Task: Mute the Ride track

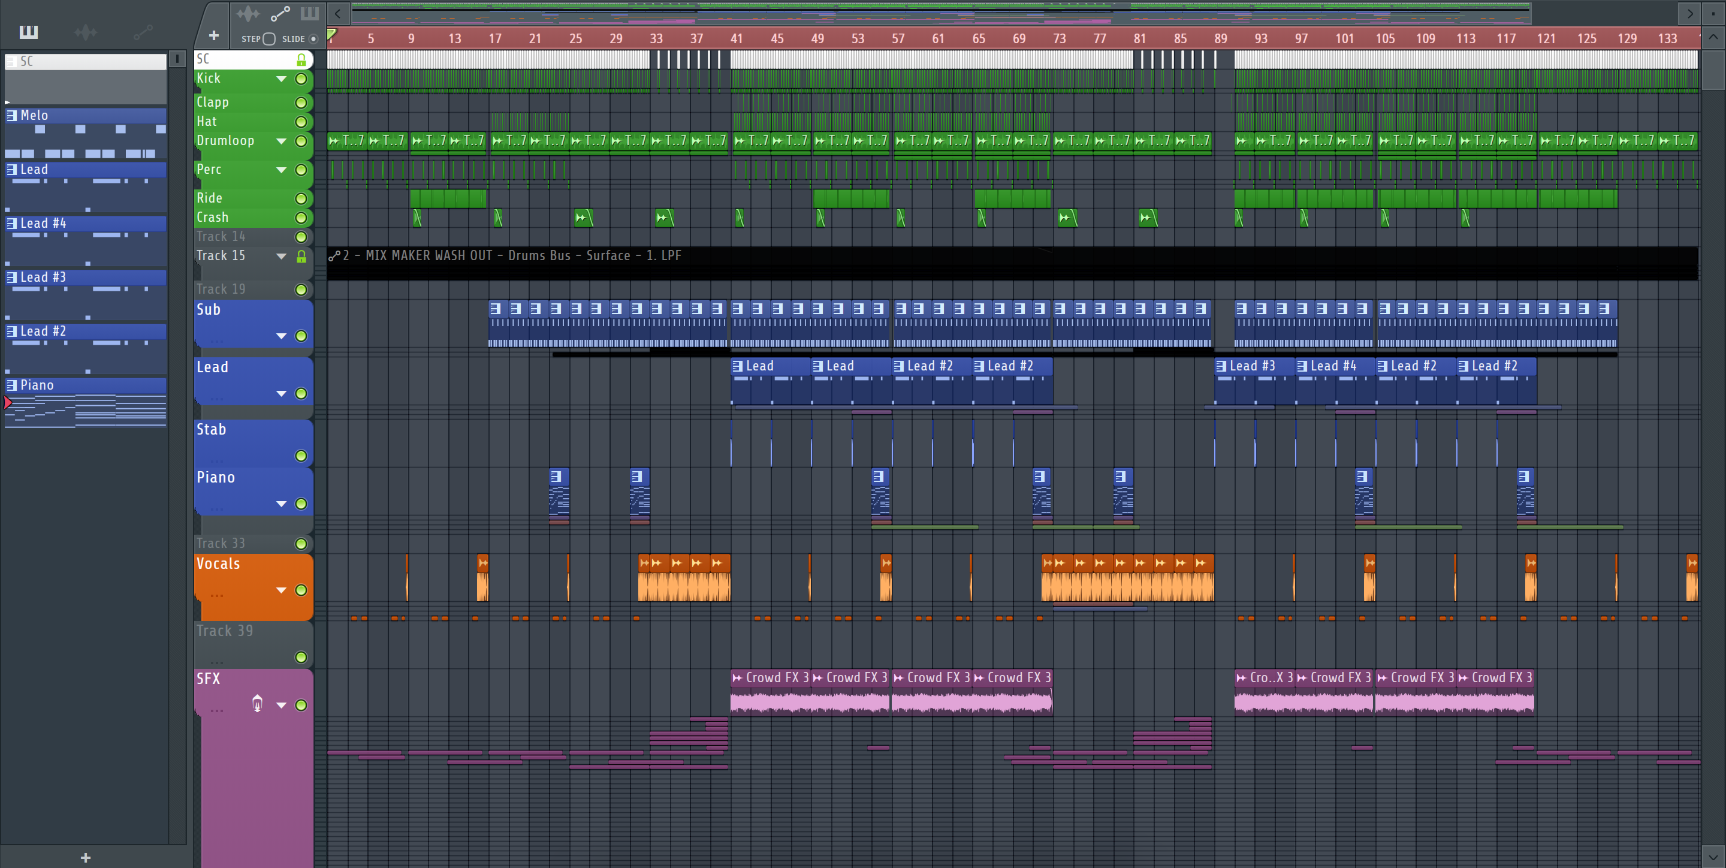Action: click(x=301, y=198)
